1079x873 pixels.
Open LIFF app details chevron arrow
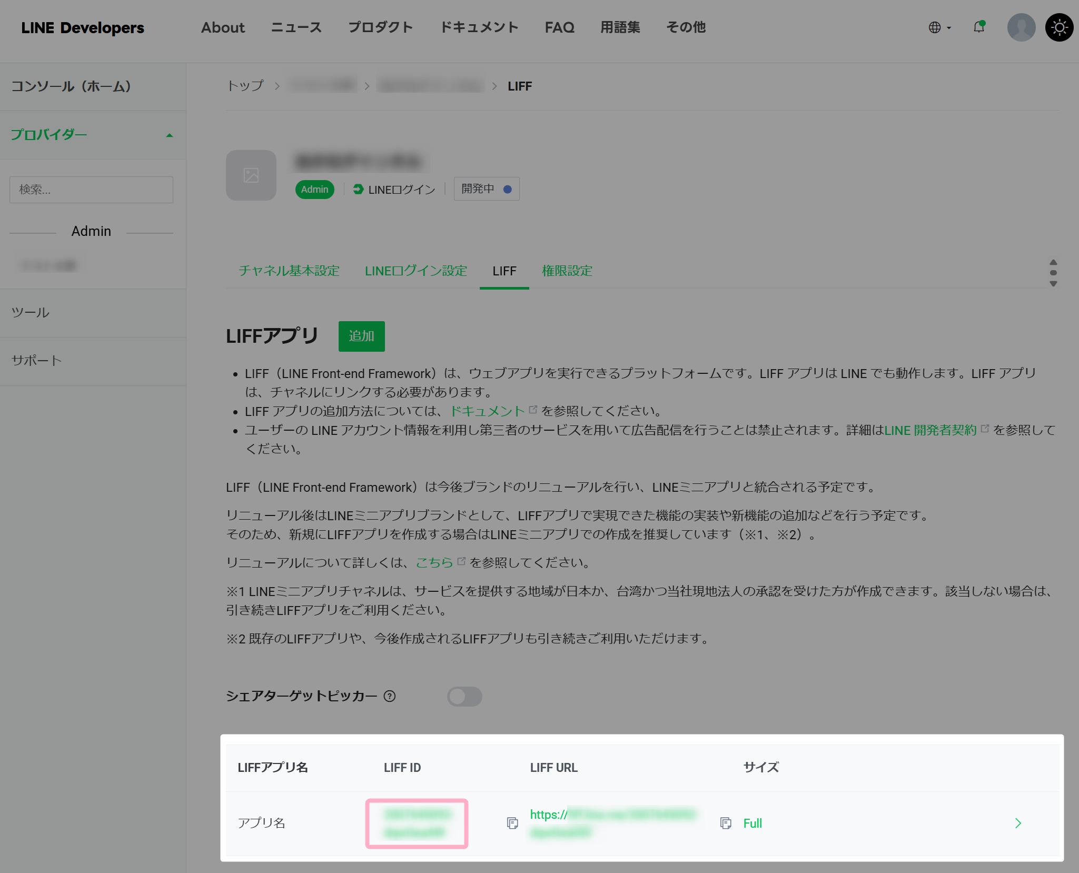tap(1018, 824)
